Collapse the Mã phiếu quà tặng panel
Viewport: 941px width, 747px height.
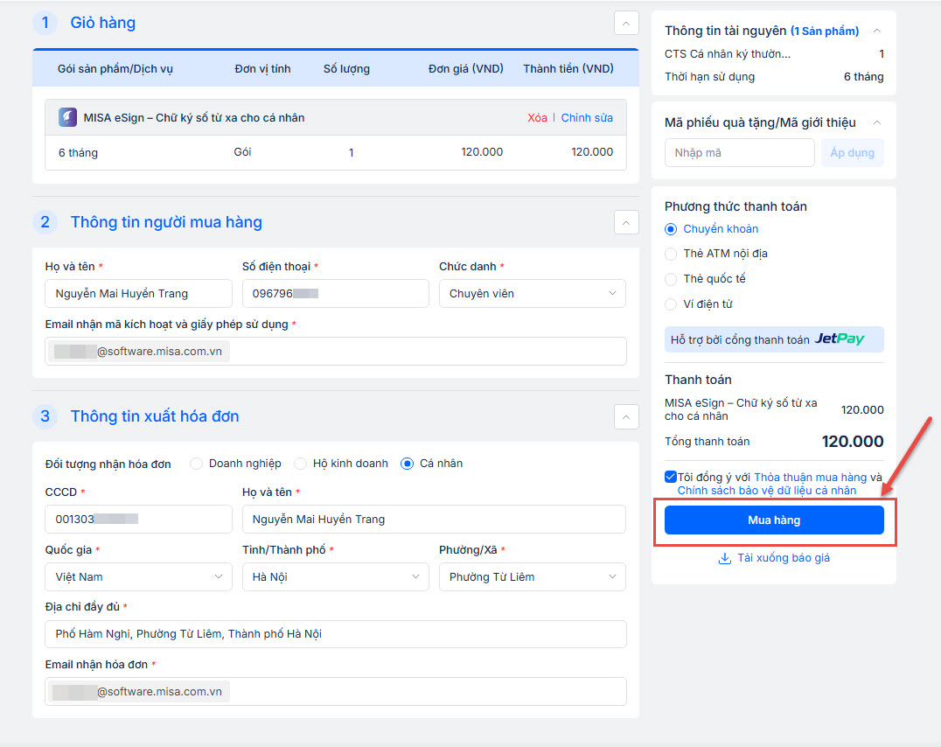point(876,122)
